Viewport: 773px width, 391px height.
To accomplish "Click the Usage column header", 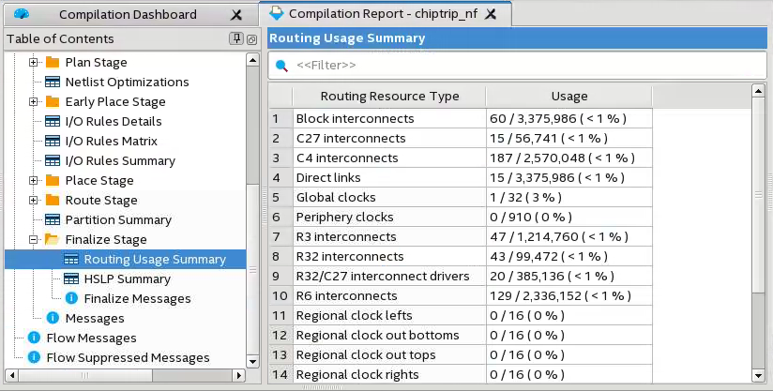I will (568, 96).
